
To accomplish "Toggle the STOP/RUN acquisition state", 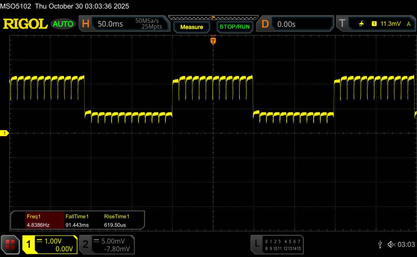I will click(x=234, y=27).
